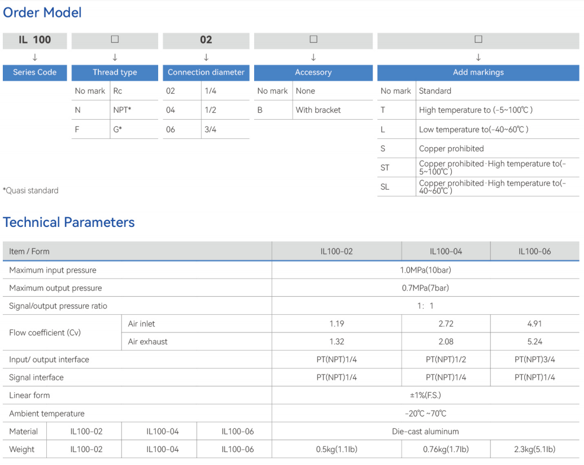Select marking code 'L'
584x465 pixels.
click(382, 129)
